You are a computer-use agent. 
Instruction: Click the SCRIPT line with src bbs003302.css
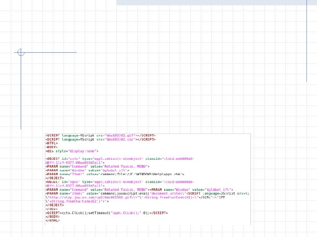[x=100, y=140]
